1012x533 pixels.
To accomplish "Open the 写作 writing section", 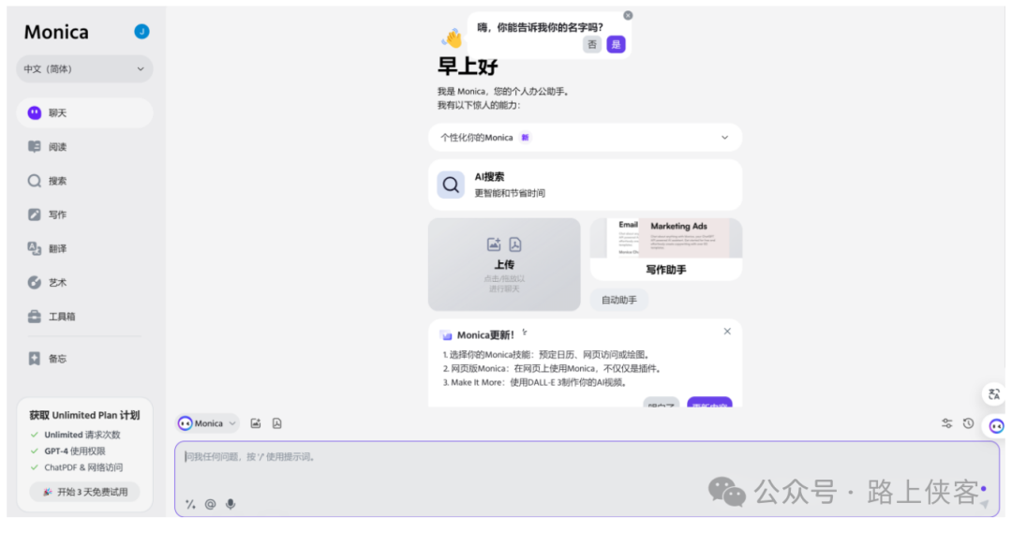I will [84, 215].
